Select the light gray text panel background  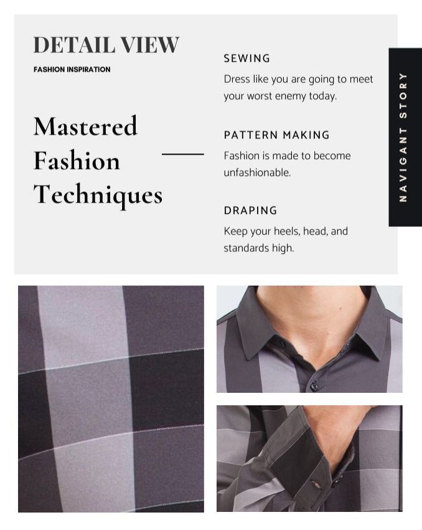tap(205, 144)
